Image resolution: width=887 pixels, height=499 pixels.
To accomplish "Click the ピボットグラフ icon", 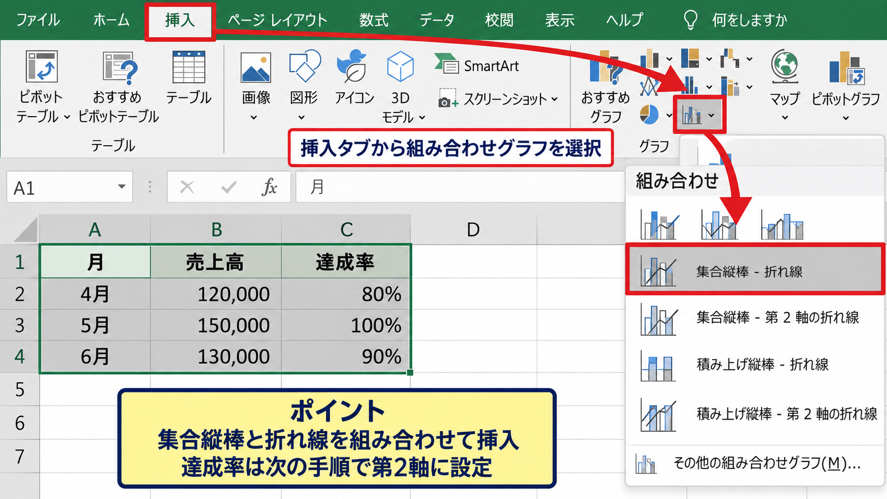I will (847, 68).
